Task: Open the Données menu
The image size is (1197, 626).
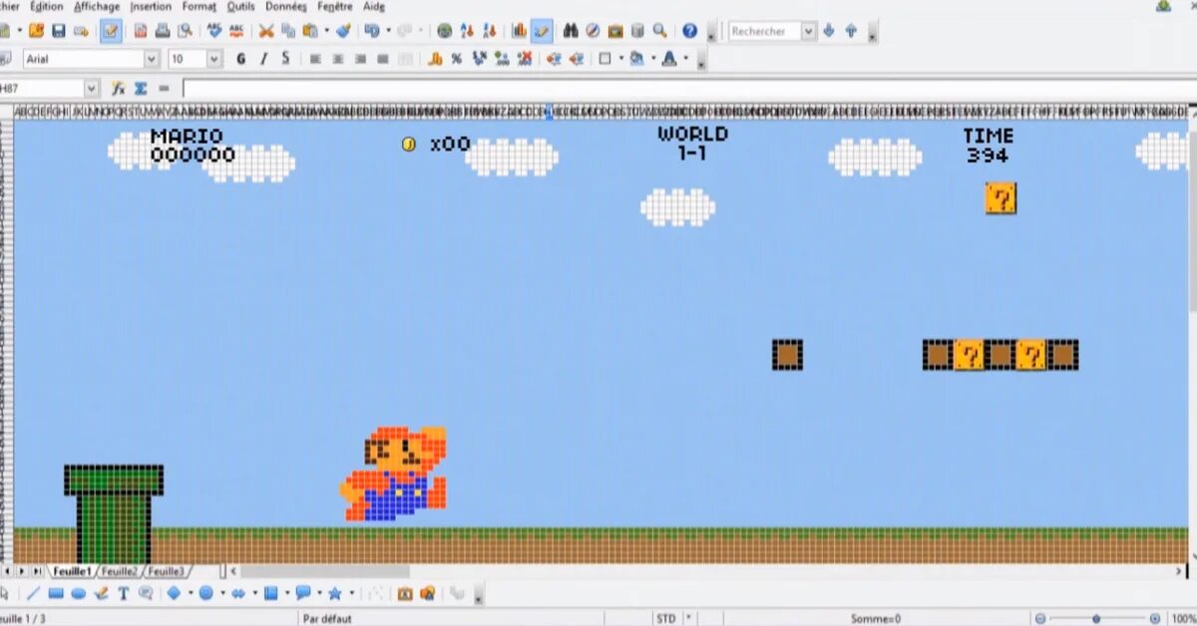Action: (286, 6)
